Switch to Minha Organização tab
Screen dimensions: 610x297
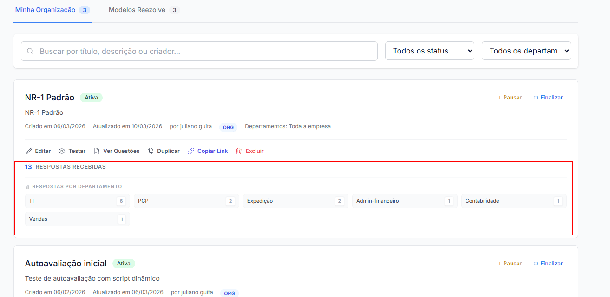click(46, 10)
